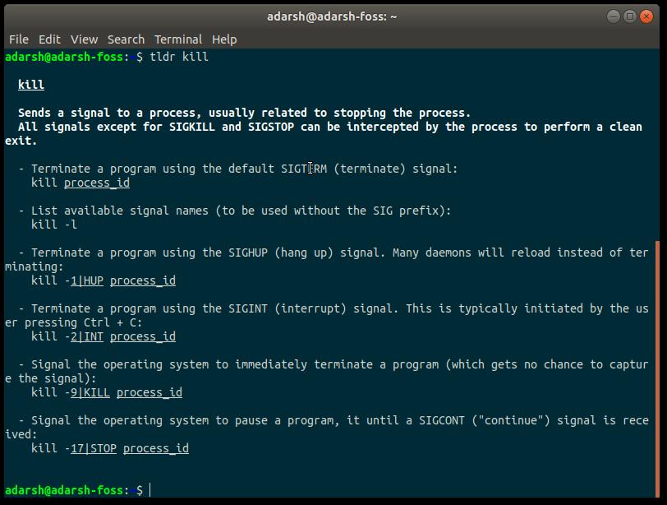The height and width of the screenshot is (505, 667).
Task: Click the orange close window icon
Action: point(646,15)
